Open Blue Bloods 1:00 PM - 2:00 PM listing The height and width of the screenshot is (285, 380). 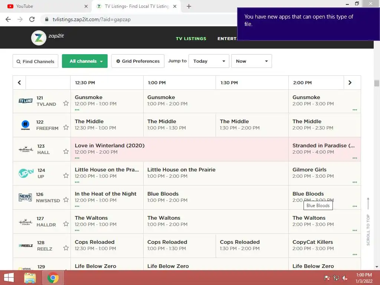pos(216,197)
